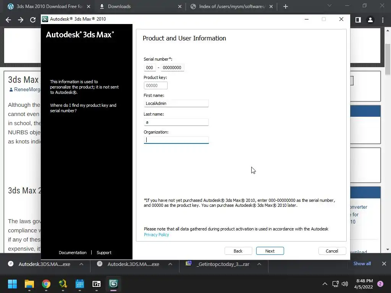The image size is (391, 293).
Task: Open the Windows Start menu
Action: pyautogui.click(x=12, y=284)
